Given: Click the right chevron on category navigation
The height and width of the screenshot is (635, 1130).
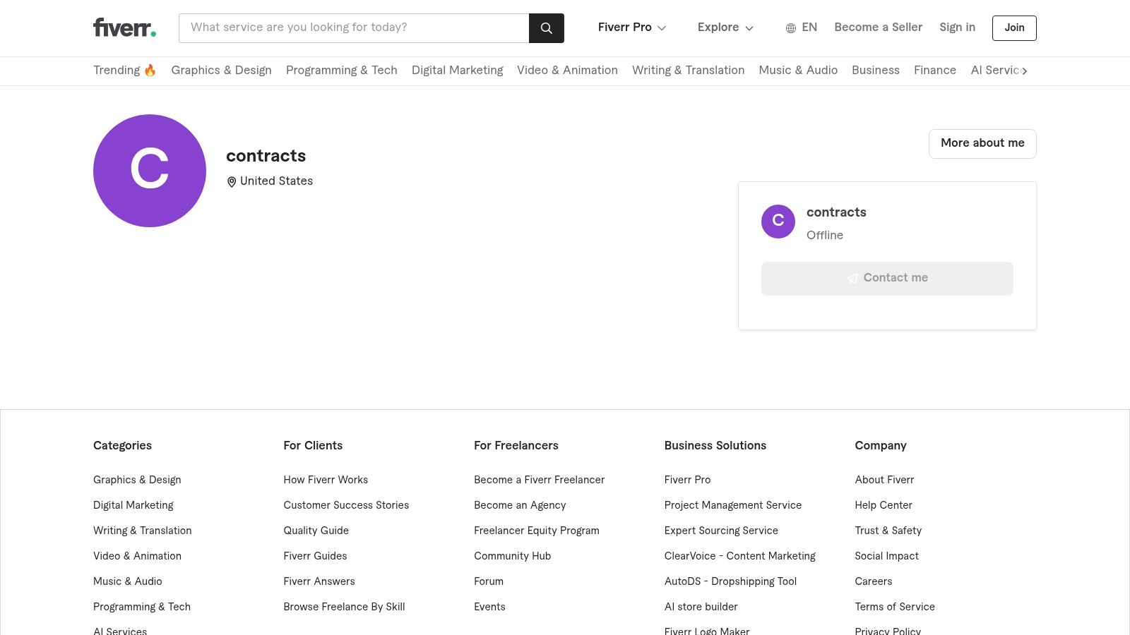Looking at the screenshot, I should pos(1025,71).
